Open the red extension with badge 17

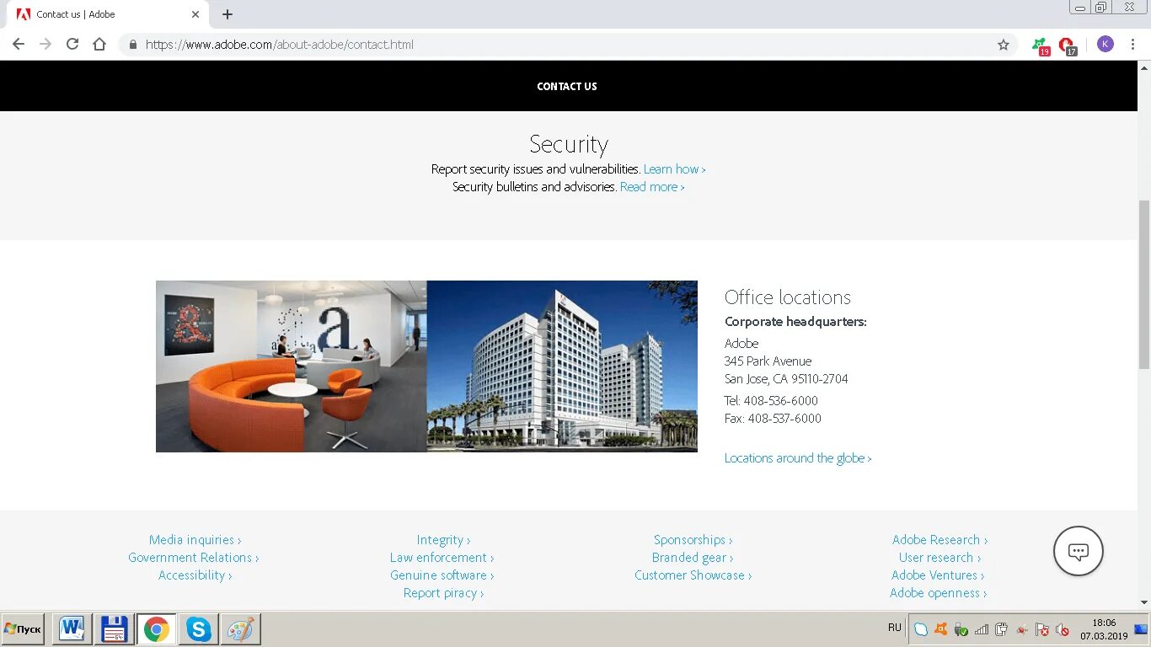point(1068,45)
